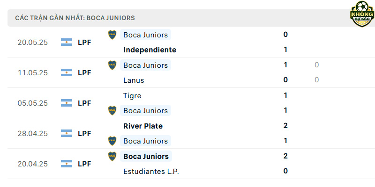Open the Estudiantes L.P. team link
The image size is (375, 187).
point(151,171)
